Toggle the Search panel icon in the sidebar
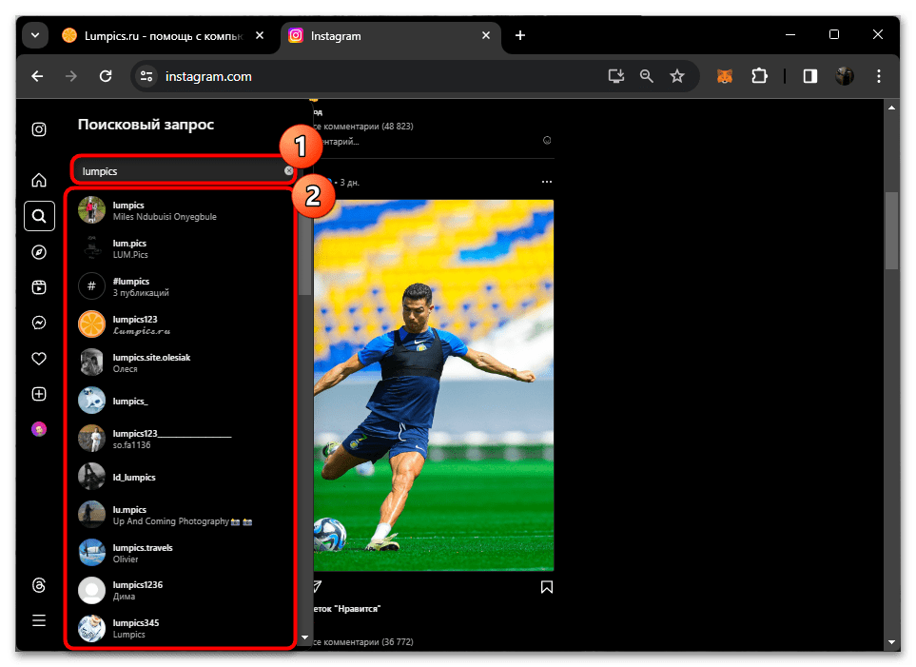Image resolution: width=916 pixels, height=667 pixels. pos(39,216)
